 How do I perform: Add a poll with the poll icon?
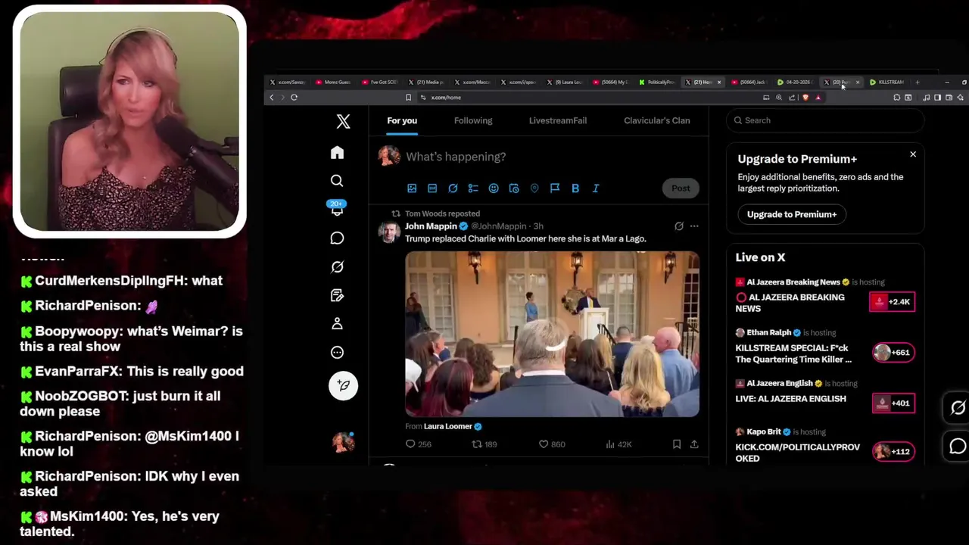point(473,188)
